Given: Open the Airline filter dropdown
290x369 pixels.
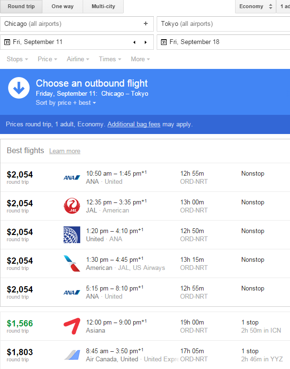Looking at the screenshot, I should click(x=78, y=59).
